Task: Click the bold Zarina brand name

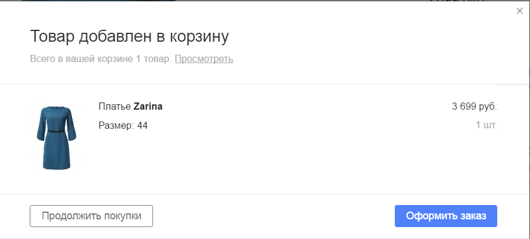Action: click(148, 107)
